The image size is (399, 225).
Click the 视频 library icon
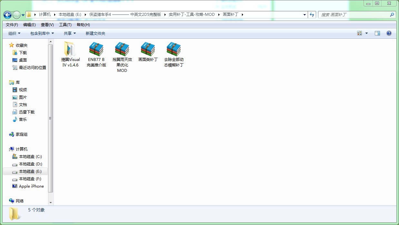click(15, 90)
